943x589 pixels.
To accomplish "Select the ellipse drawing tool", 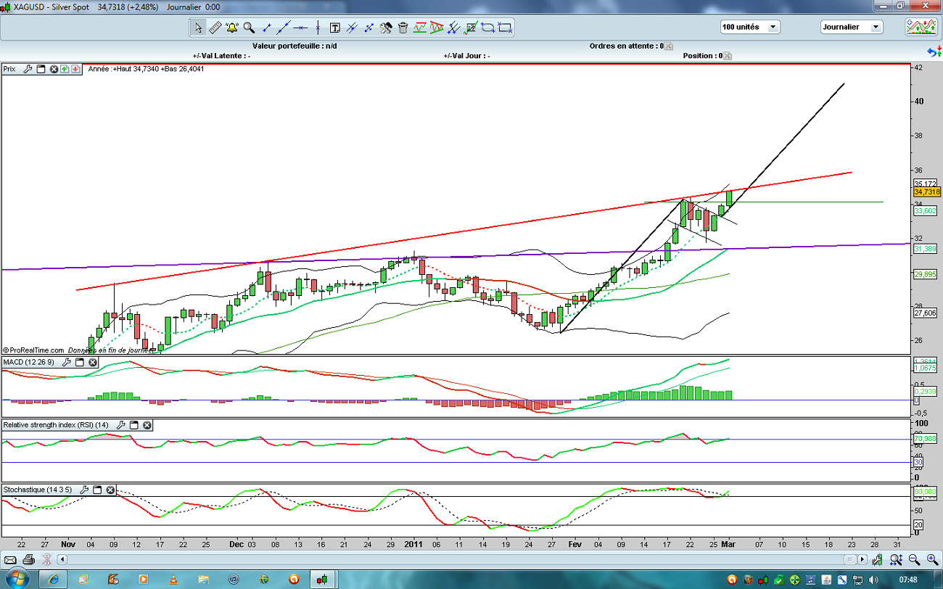I will pos(488,28).
